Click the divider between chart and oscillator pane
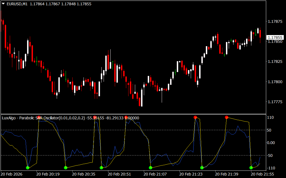Viewport: 286px width, 178px height. coord(134,114)
